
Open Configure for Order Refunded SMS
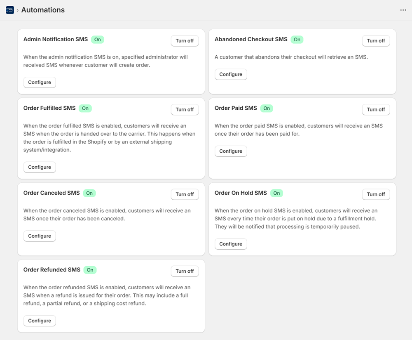pos(40,321)
